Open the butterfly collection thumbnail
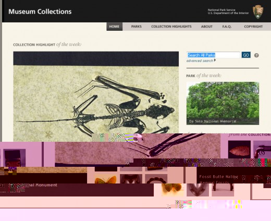This screenshot has height=221, width=271. [x=106, y=179]
